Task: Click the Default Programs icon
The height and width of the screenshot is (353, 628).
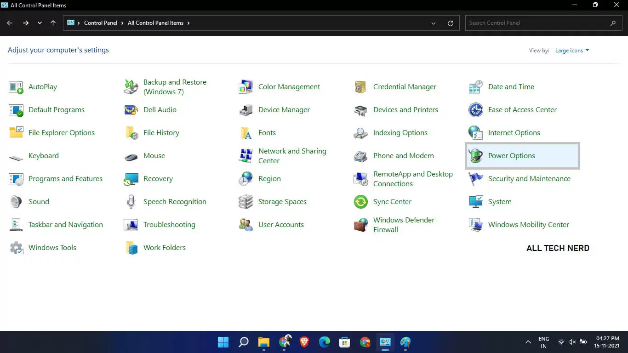Action: tap(16, 110)
